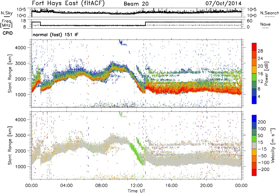Click the '08:00' time tick label
Viewport: 279px width, 193px height.
tap(101, 186)
